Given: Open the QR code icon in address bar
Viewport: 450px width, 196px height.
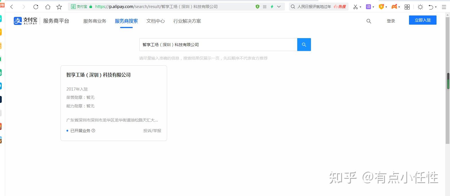Looking at the screenshot, I should coord(265,7).
